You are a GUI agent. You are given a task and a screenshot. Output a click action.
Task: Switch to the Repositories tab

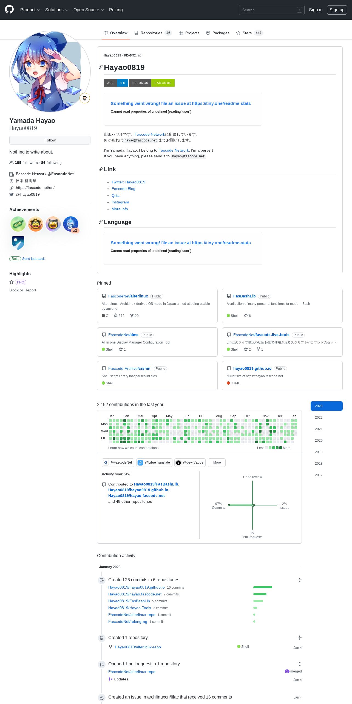pyautogui.click(x=153, y=33)
